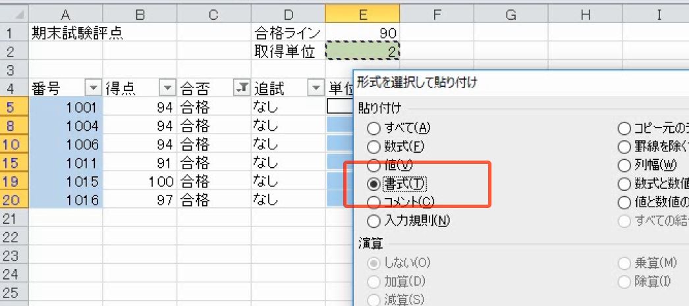The image size is (689, 306).
Task: Select highlighted column E header
Action: [x=362, y=14]
